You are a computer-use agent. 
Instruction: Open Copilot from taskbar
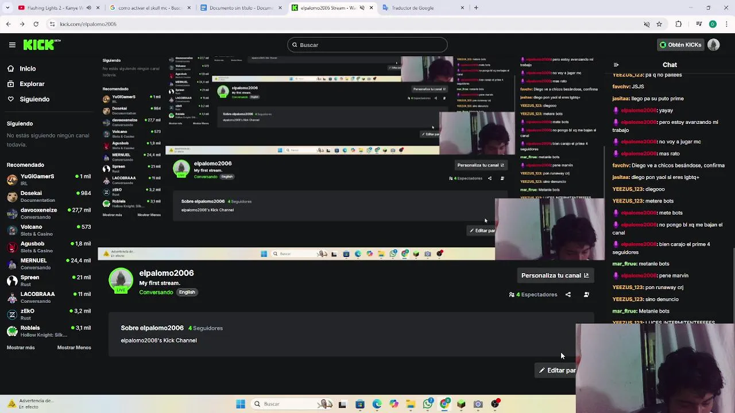(393, 404)
